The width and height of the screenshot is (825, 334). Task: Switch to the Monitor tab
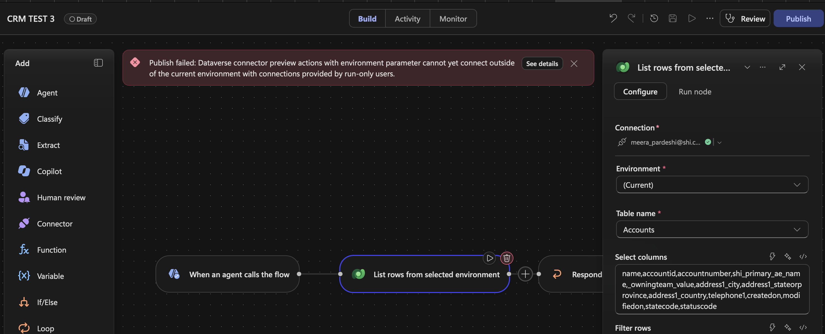(x=453, y=19)
